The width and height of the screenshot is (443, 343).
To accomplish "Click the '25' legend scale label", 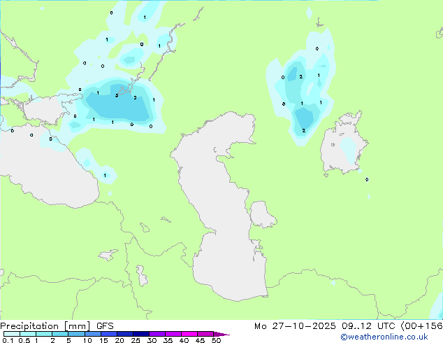I will tap(136, 340).
